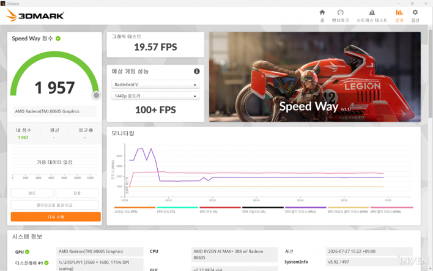The image size is (433, 271).
Task: Click the 2026-07-27 15:22 time value
Action: coord(369,251)
